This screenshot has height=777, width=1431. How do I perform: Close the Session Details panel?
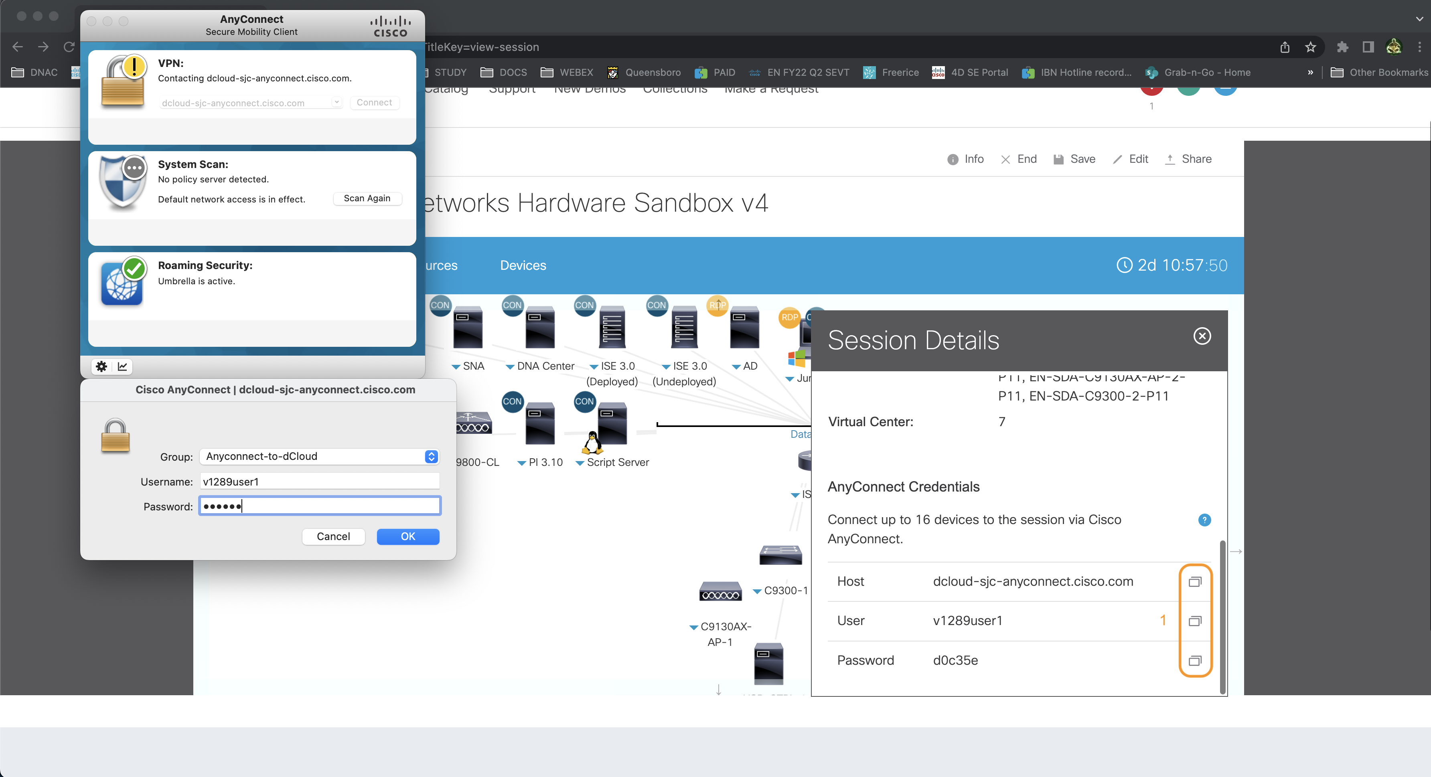pos(1202,336)
